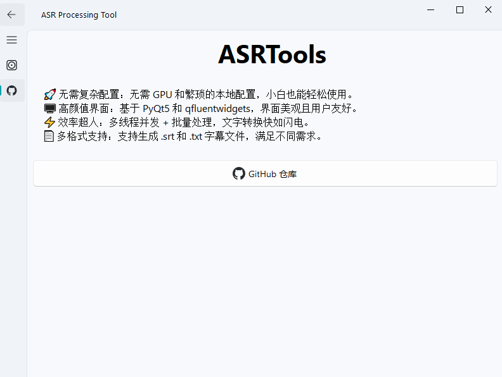This screenshot has width=502, height=377.
Task: Click the octocat icon inside the GitHub 仓库 button
Action: 238,173
